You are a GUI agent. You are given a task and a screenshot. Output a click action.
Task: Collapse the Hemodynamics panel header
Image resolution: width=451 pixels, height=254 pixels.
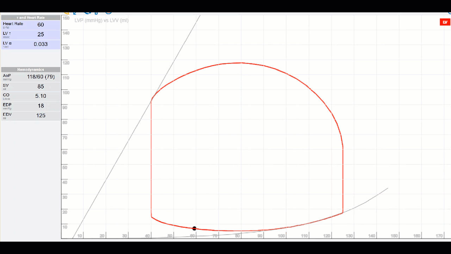tap(31, 69)
